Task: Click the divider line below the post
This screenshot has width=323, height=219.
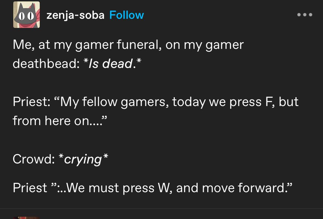Action: (x=161, y=208)
